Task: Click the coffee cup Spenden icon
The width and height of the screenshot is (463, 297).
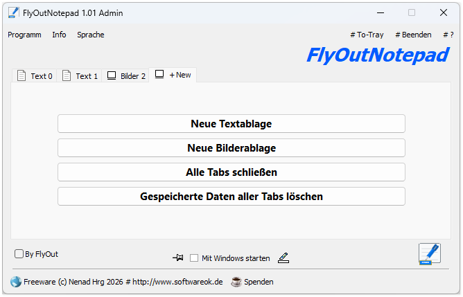Action: [236, 282]
